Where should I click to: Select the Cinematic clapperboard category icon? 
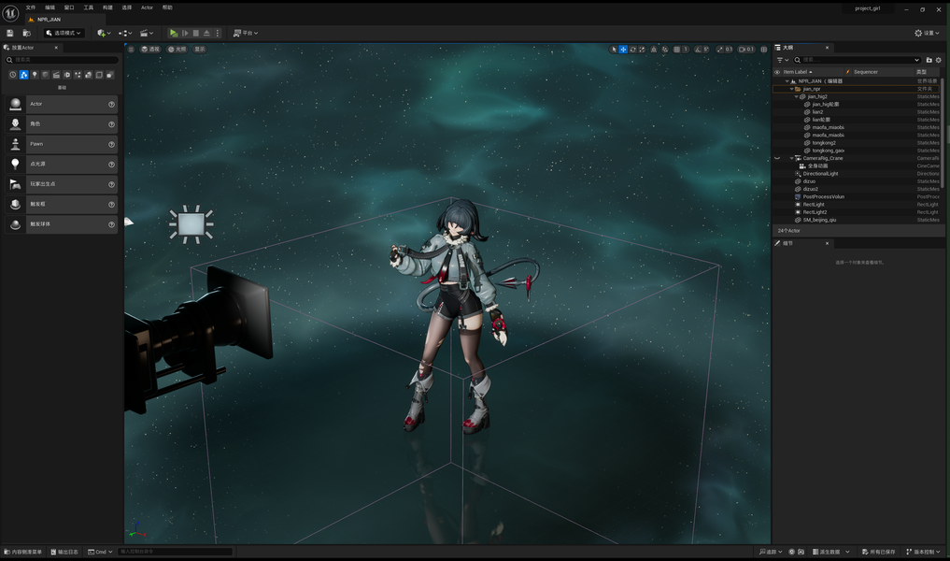[x=56, y=75]
